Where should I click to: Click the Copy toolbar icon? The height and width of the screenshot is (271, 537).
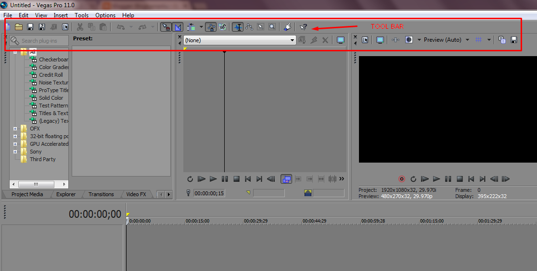pyautogui.click(x=91, y=27)
